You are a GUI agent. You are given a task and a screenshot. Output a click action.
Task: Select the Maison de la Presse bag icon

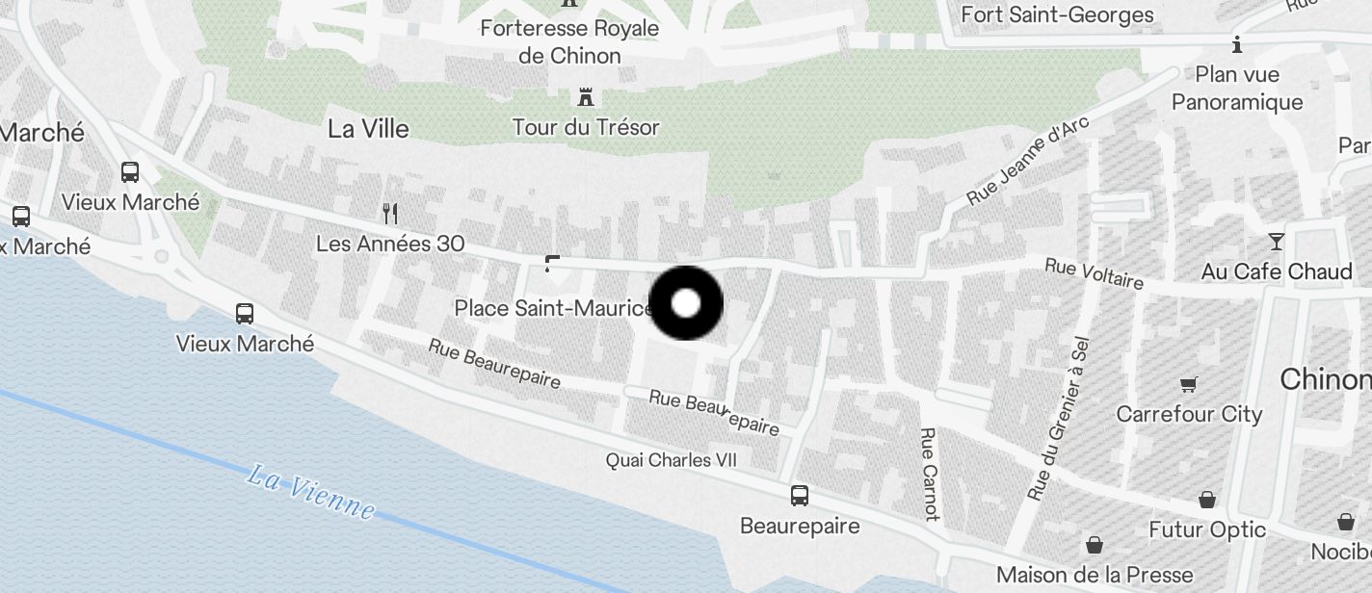pyautogui.click(x=1095, y=545)
